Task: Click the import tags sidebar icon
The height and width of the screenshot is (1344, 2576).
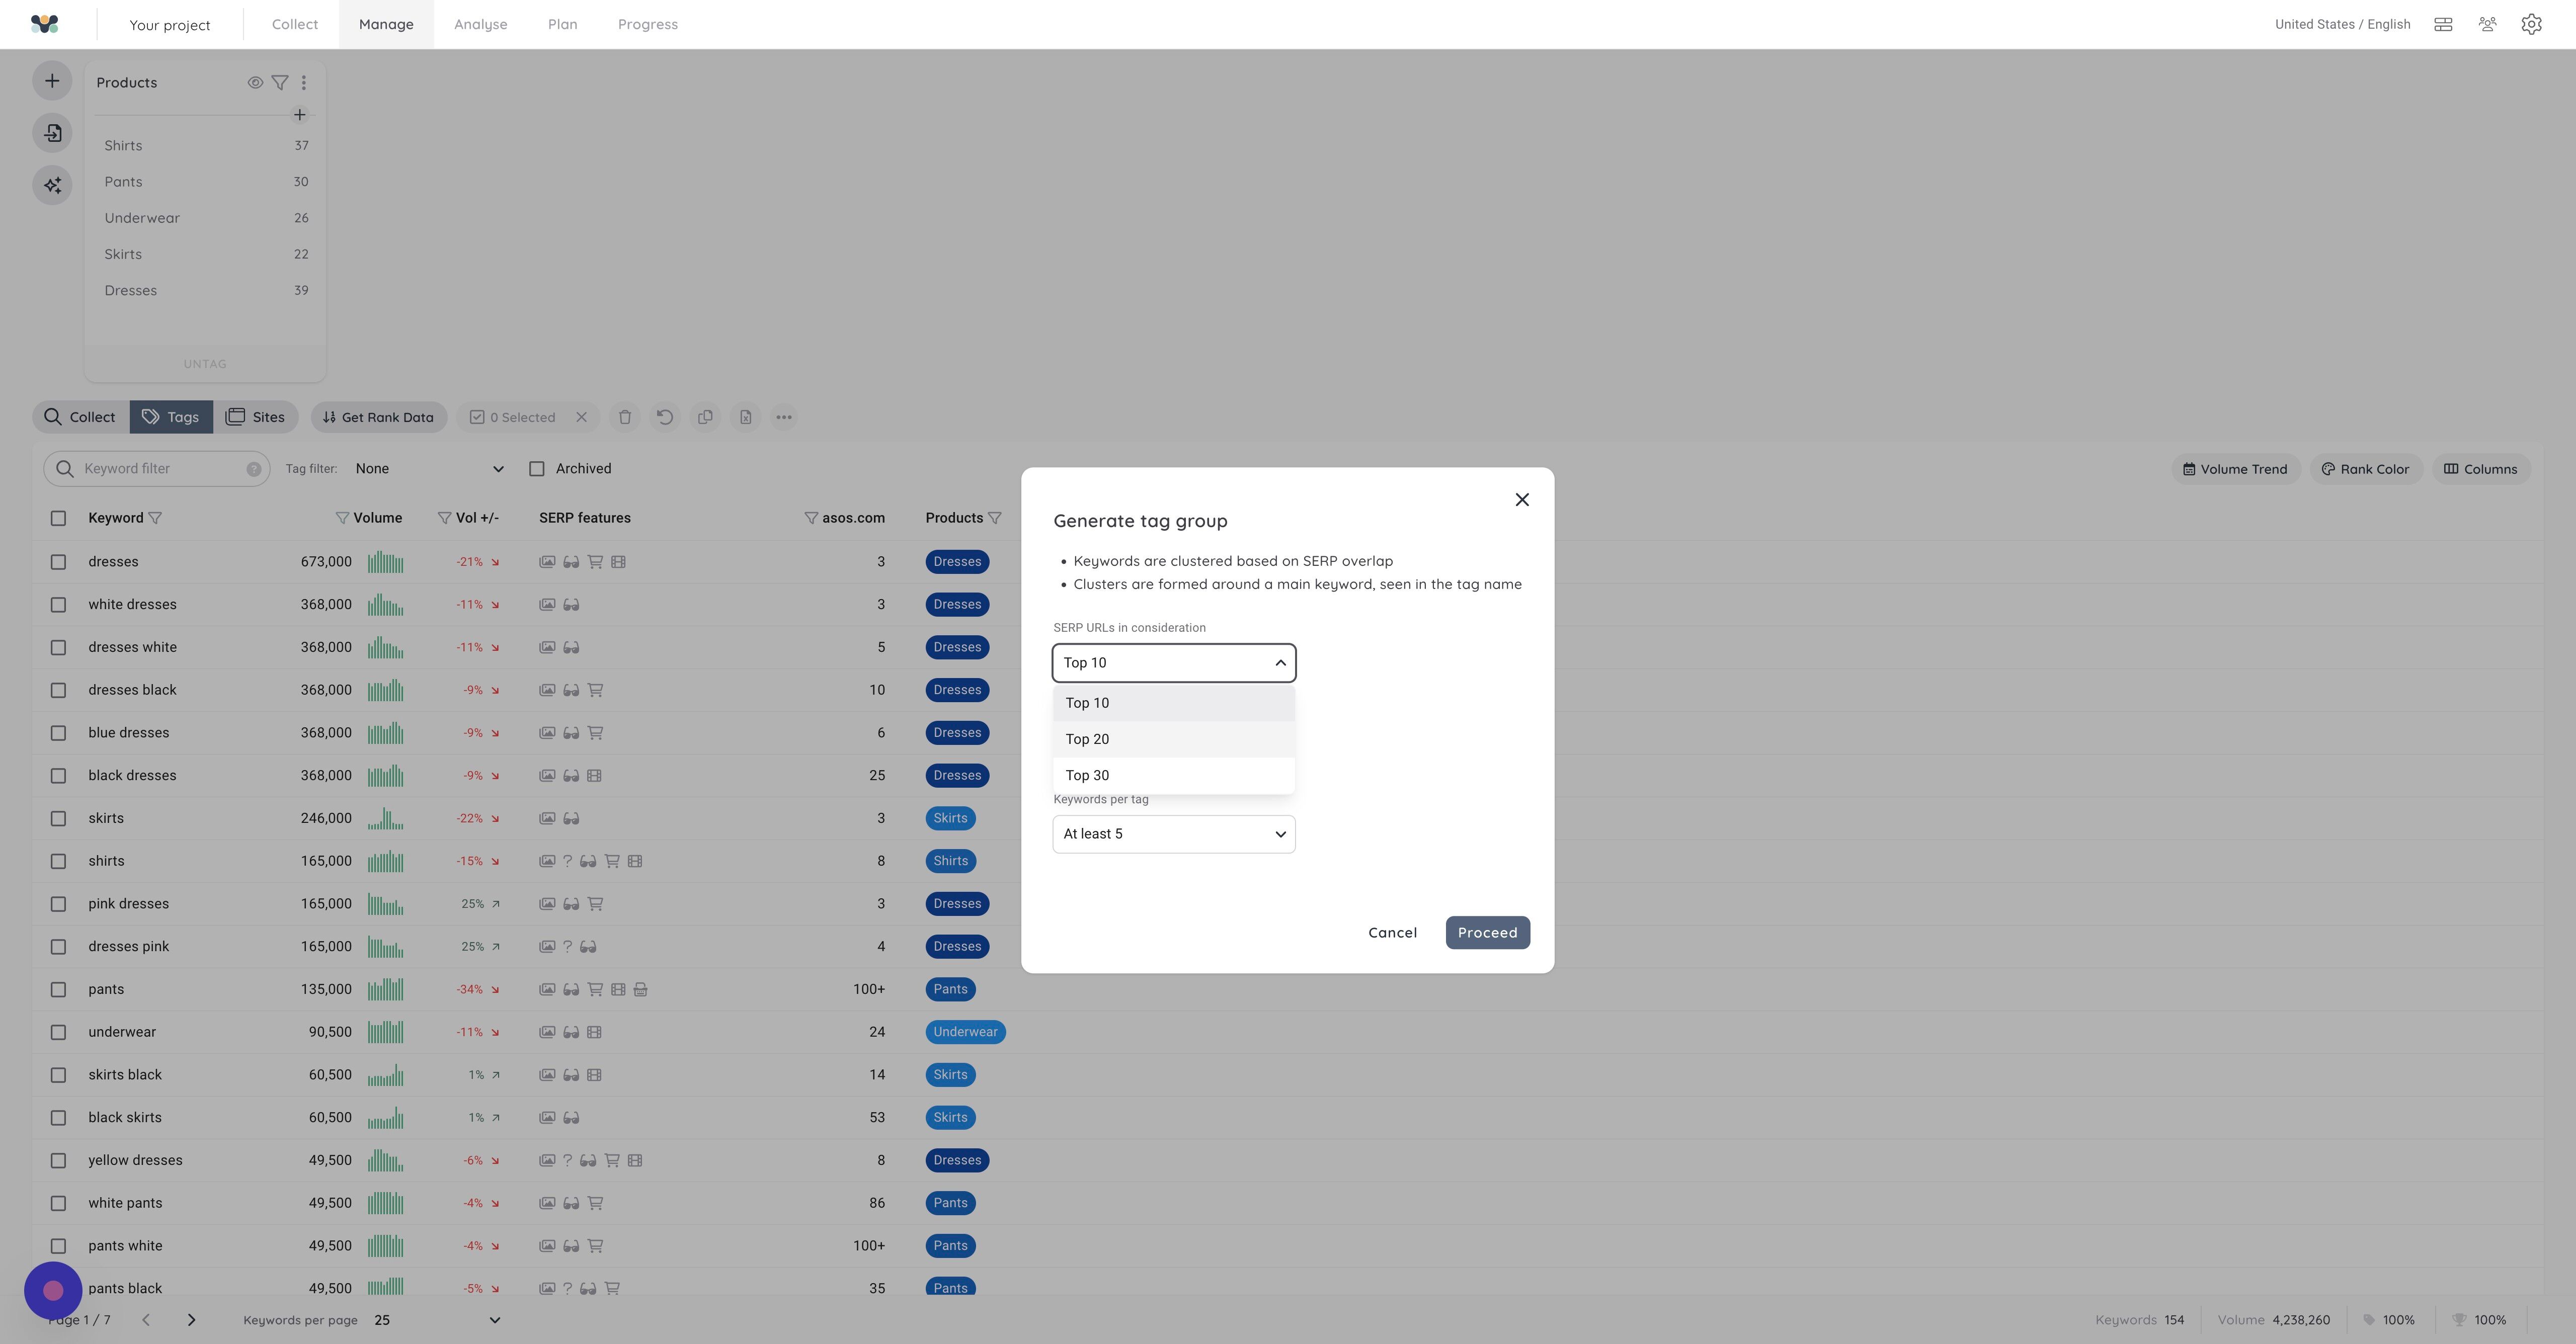Action: pyautogui.click(x=52, y=133)
